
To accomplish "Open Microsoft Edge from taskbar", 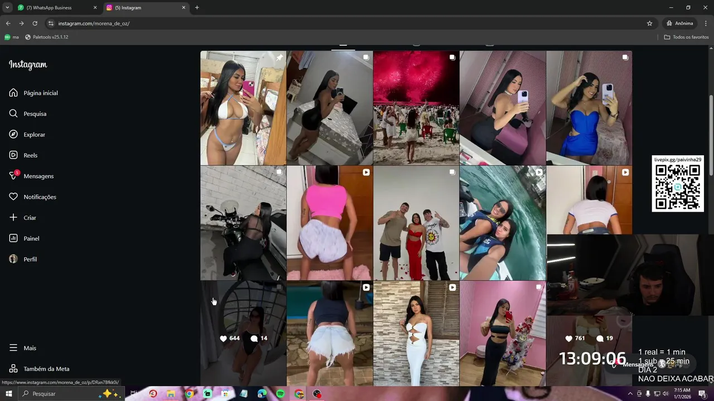I will coord(262,394).
